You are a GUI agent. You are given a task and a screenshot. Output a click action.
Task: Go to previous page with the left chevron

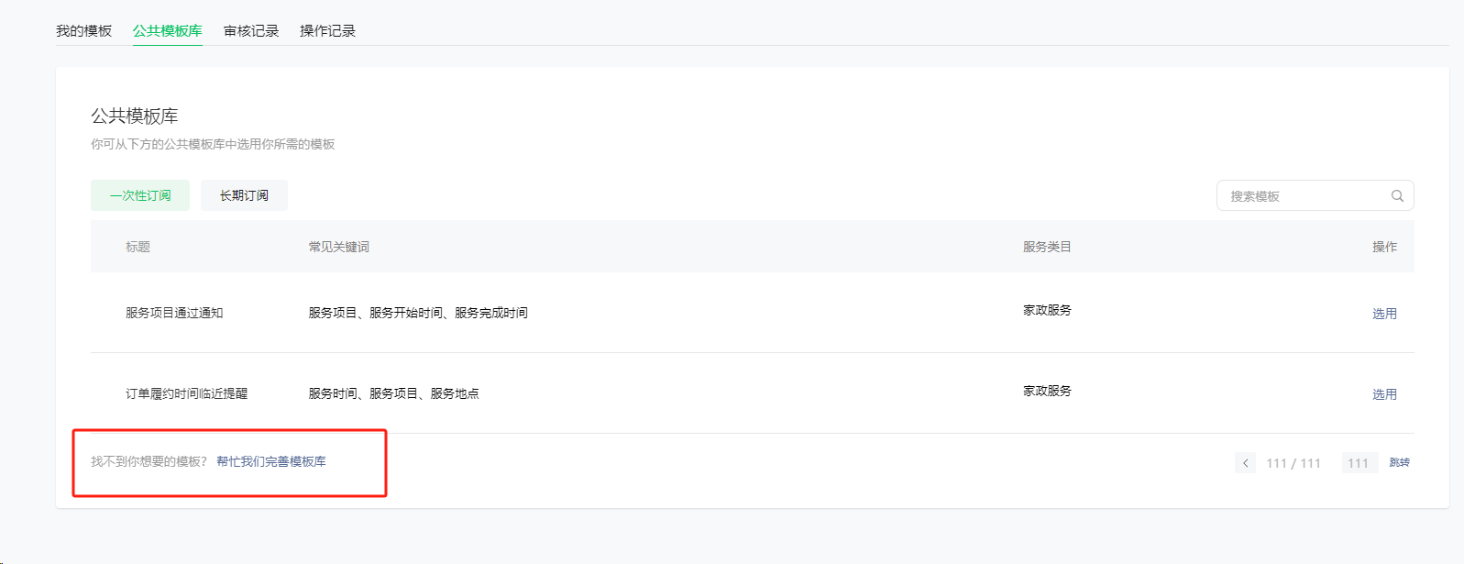1245,463
